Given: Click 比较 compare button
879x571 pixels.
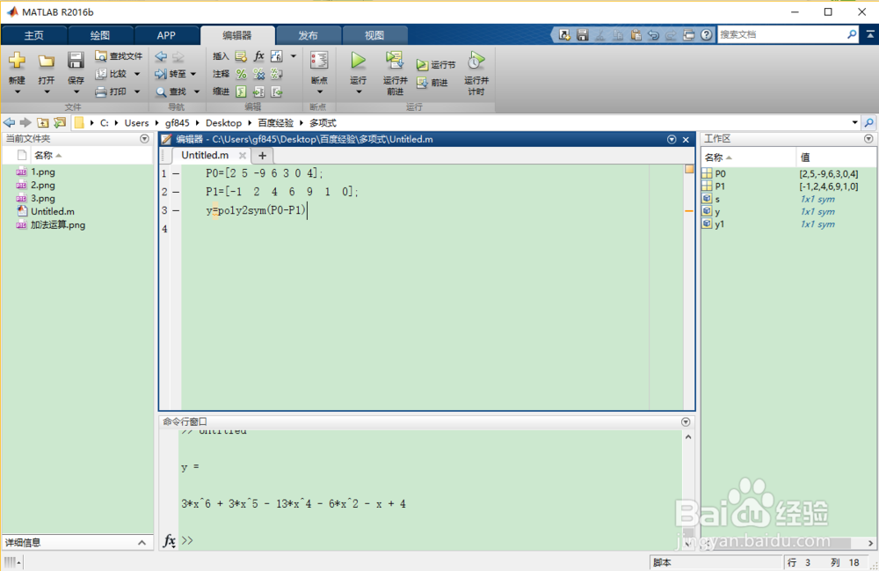Looking at the screenshot, I should (112, 74).
